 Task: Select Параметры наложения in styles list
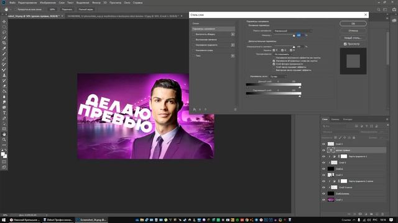pos(213,29)
